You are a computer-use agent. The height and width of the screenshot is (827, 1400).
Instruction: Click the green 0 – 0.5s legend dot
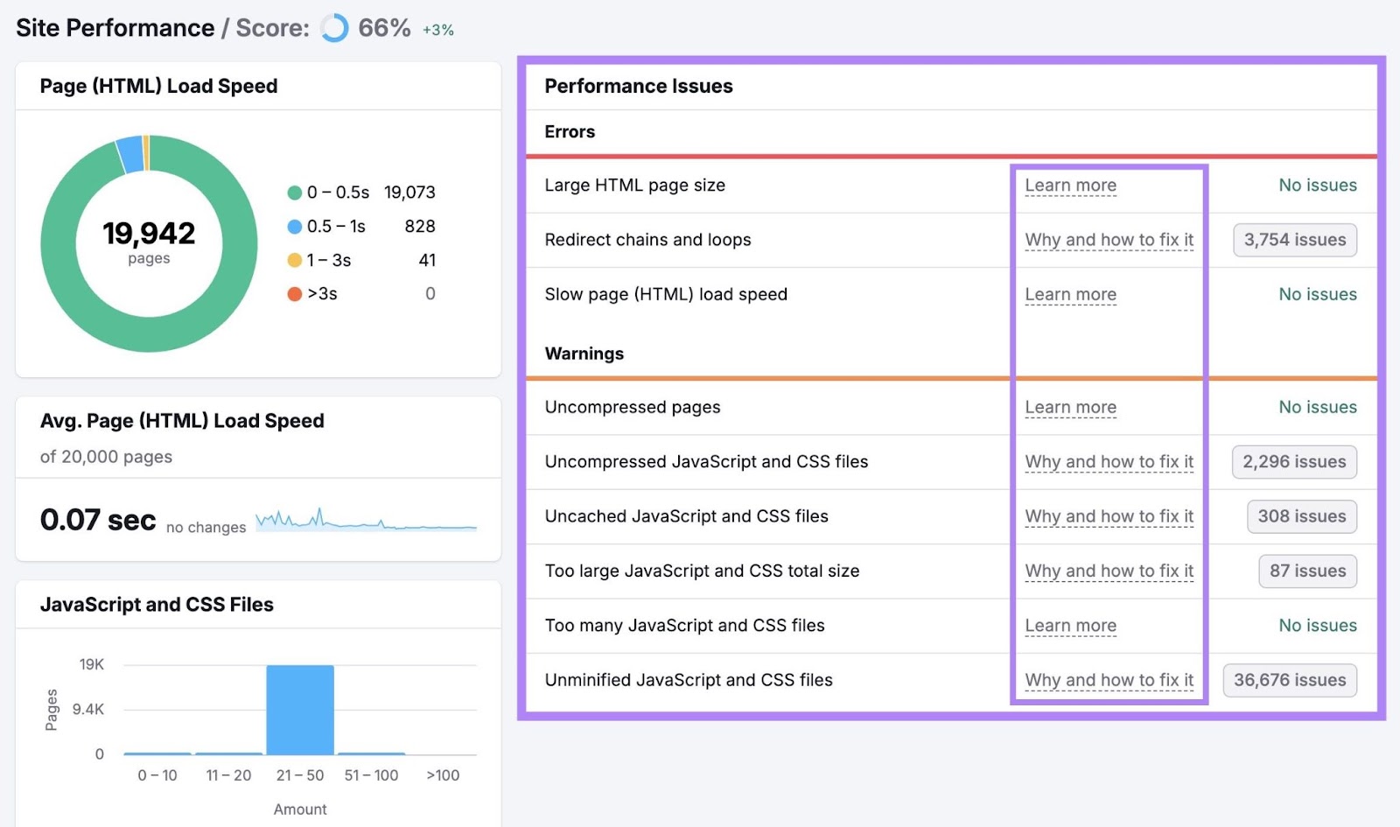point(295,193)
